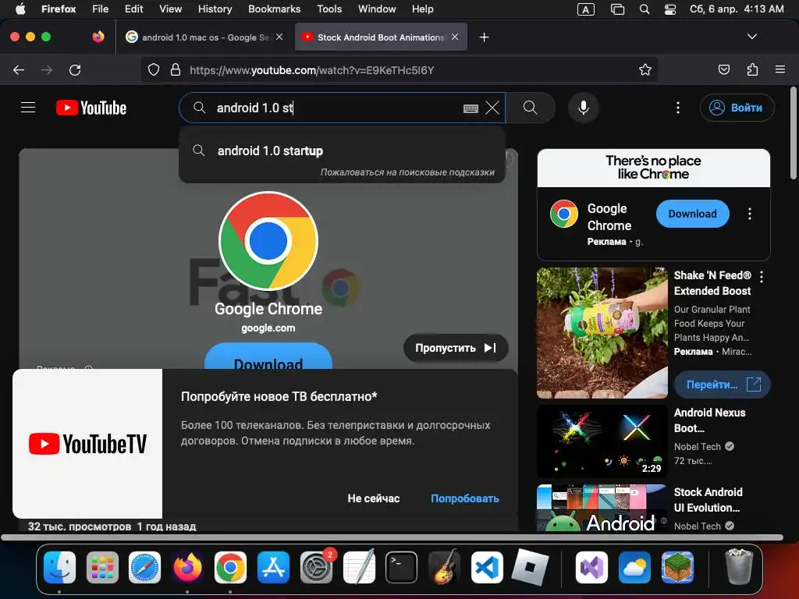Open the Firefox extensions puzzle icon
799x599 pixels.
[752, 69]
